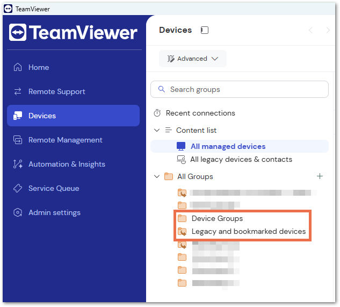Click the Devices monitor icon in sidebar
The height and width of the screenshot is (307, 340).
(x=18, y=116)
